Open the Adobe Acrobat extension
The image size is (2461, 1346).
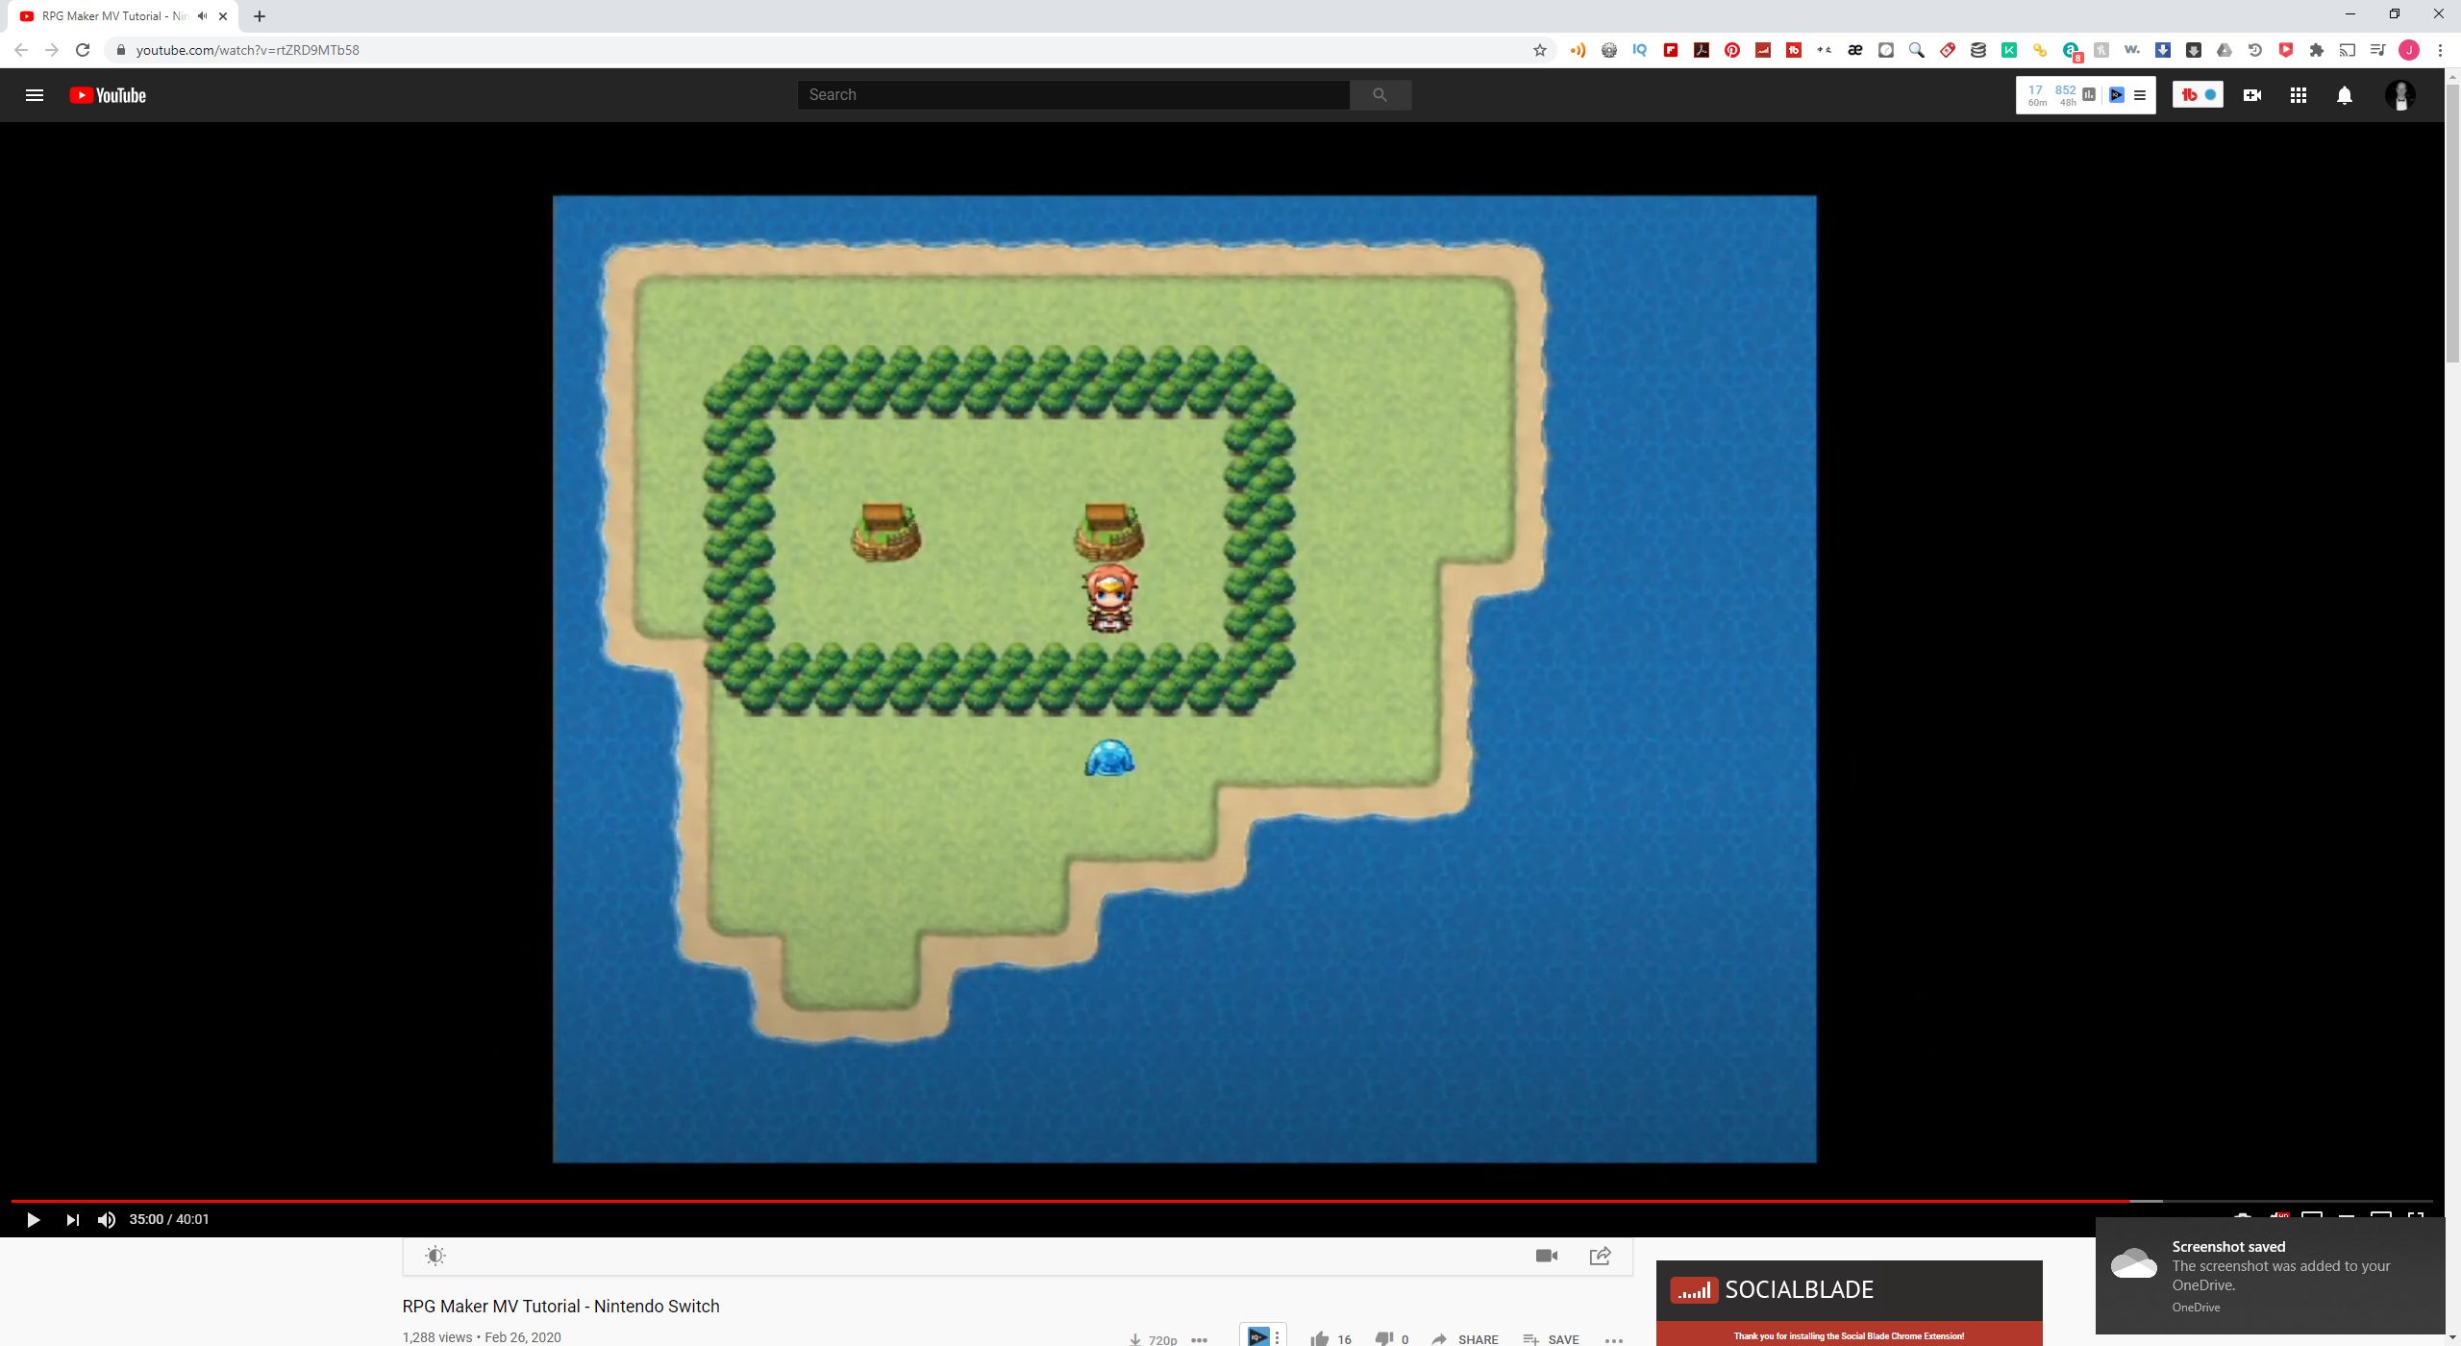click(x=1702, y=50)
